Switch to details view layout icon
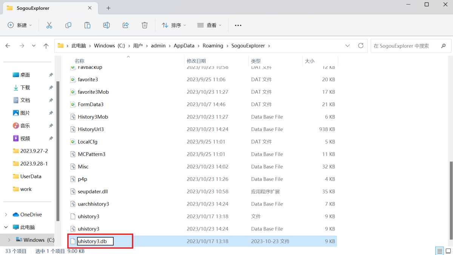Screen dimensions: 453x255 (x=440, y=251)
